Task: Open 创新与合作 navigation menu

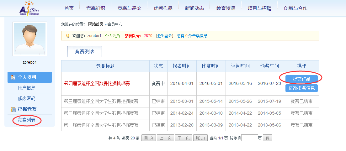Action: pos(296,8)
